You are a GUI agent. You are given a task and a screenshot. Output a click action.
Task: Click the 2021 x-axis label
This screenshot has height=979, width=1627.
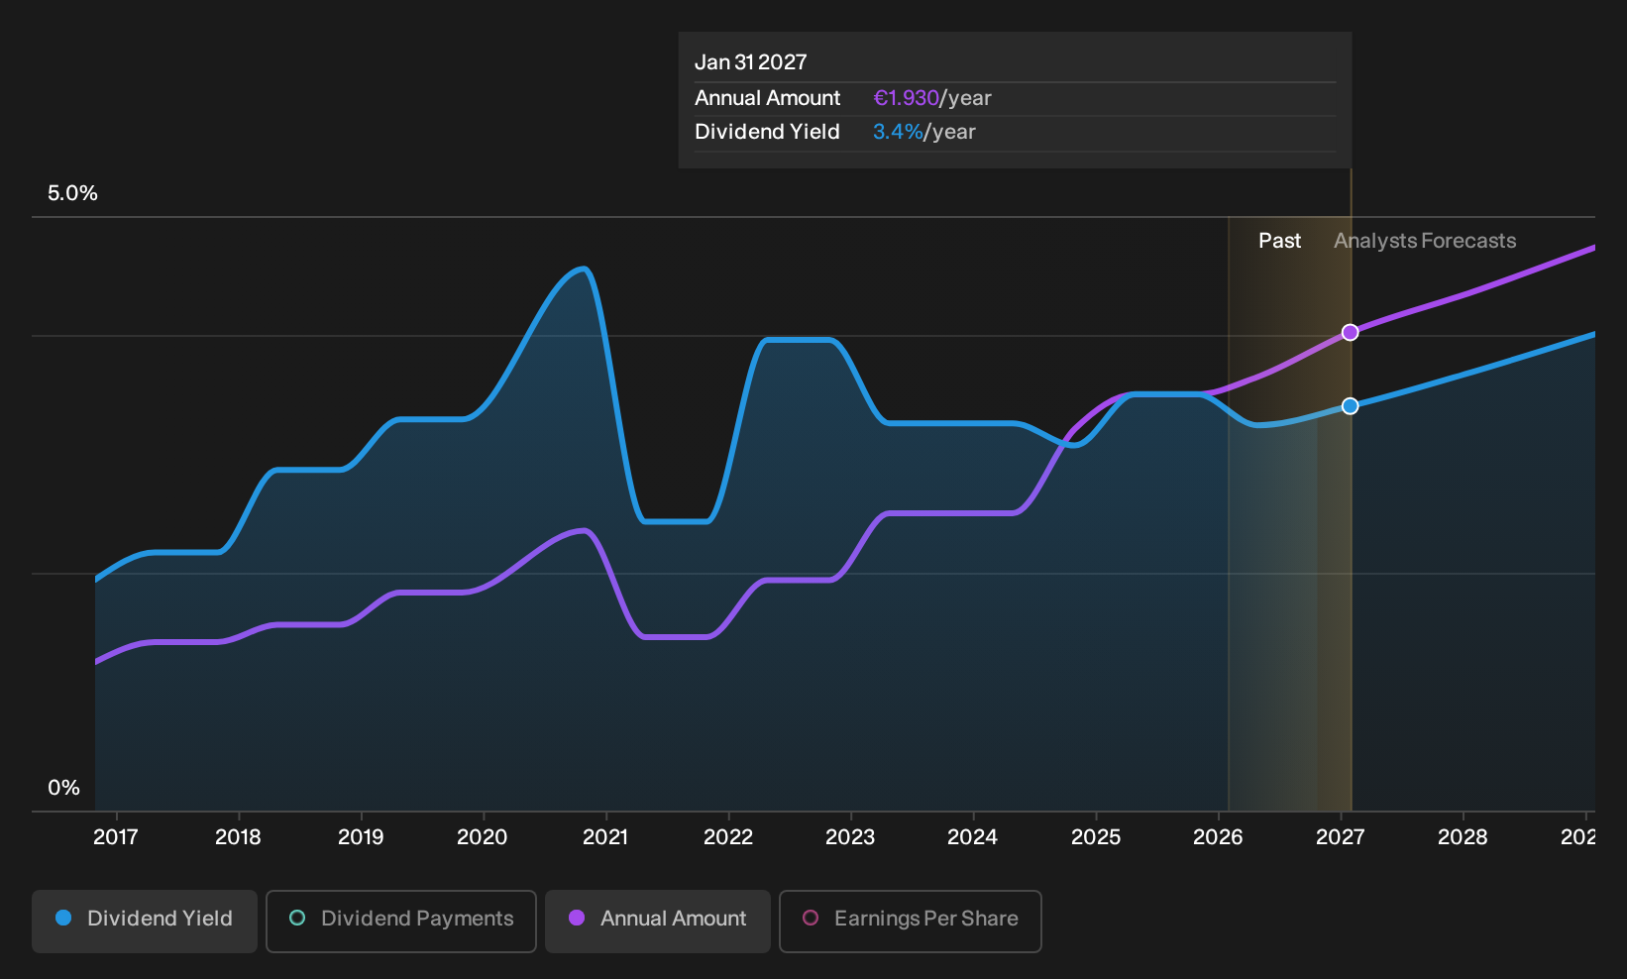(x=605, y=837)
